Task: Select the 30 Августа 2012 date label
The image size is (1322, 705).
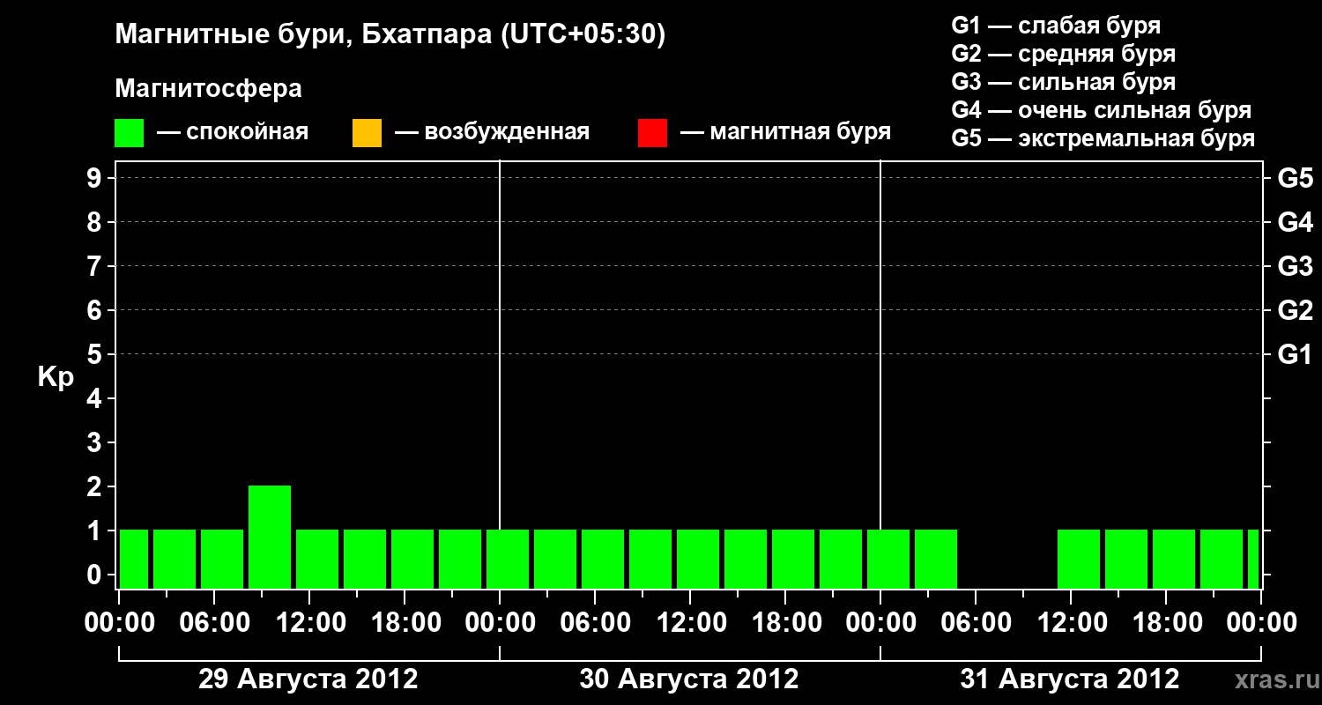Action: [689, 679]
